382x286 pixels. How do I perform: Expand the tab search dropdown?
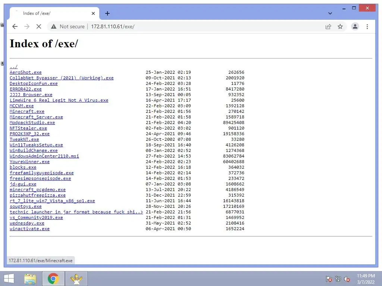330,13
